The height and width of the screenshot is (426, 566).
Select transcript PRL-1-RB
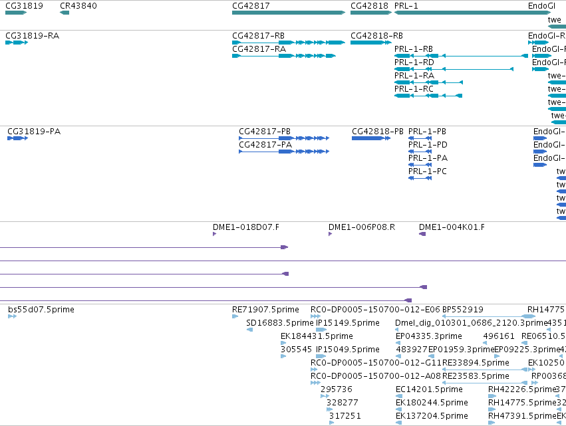click(x=461, y=56)
